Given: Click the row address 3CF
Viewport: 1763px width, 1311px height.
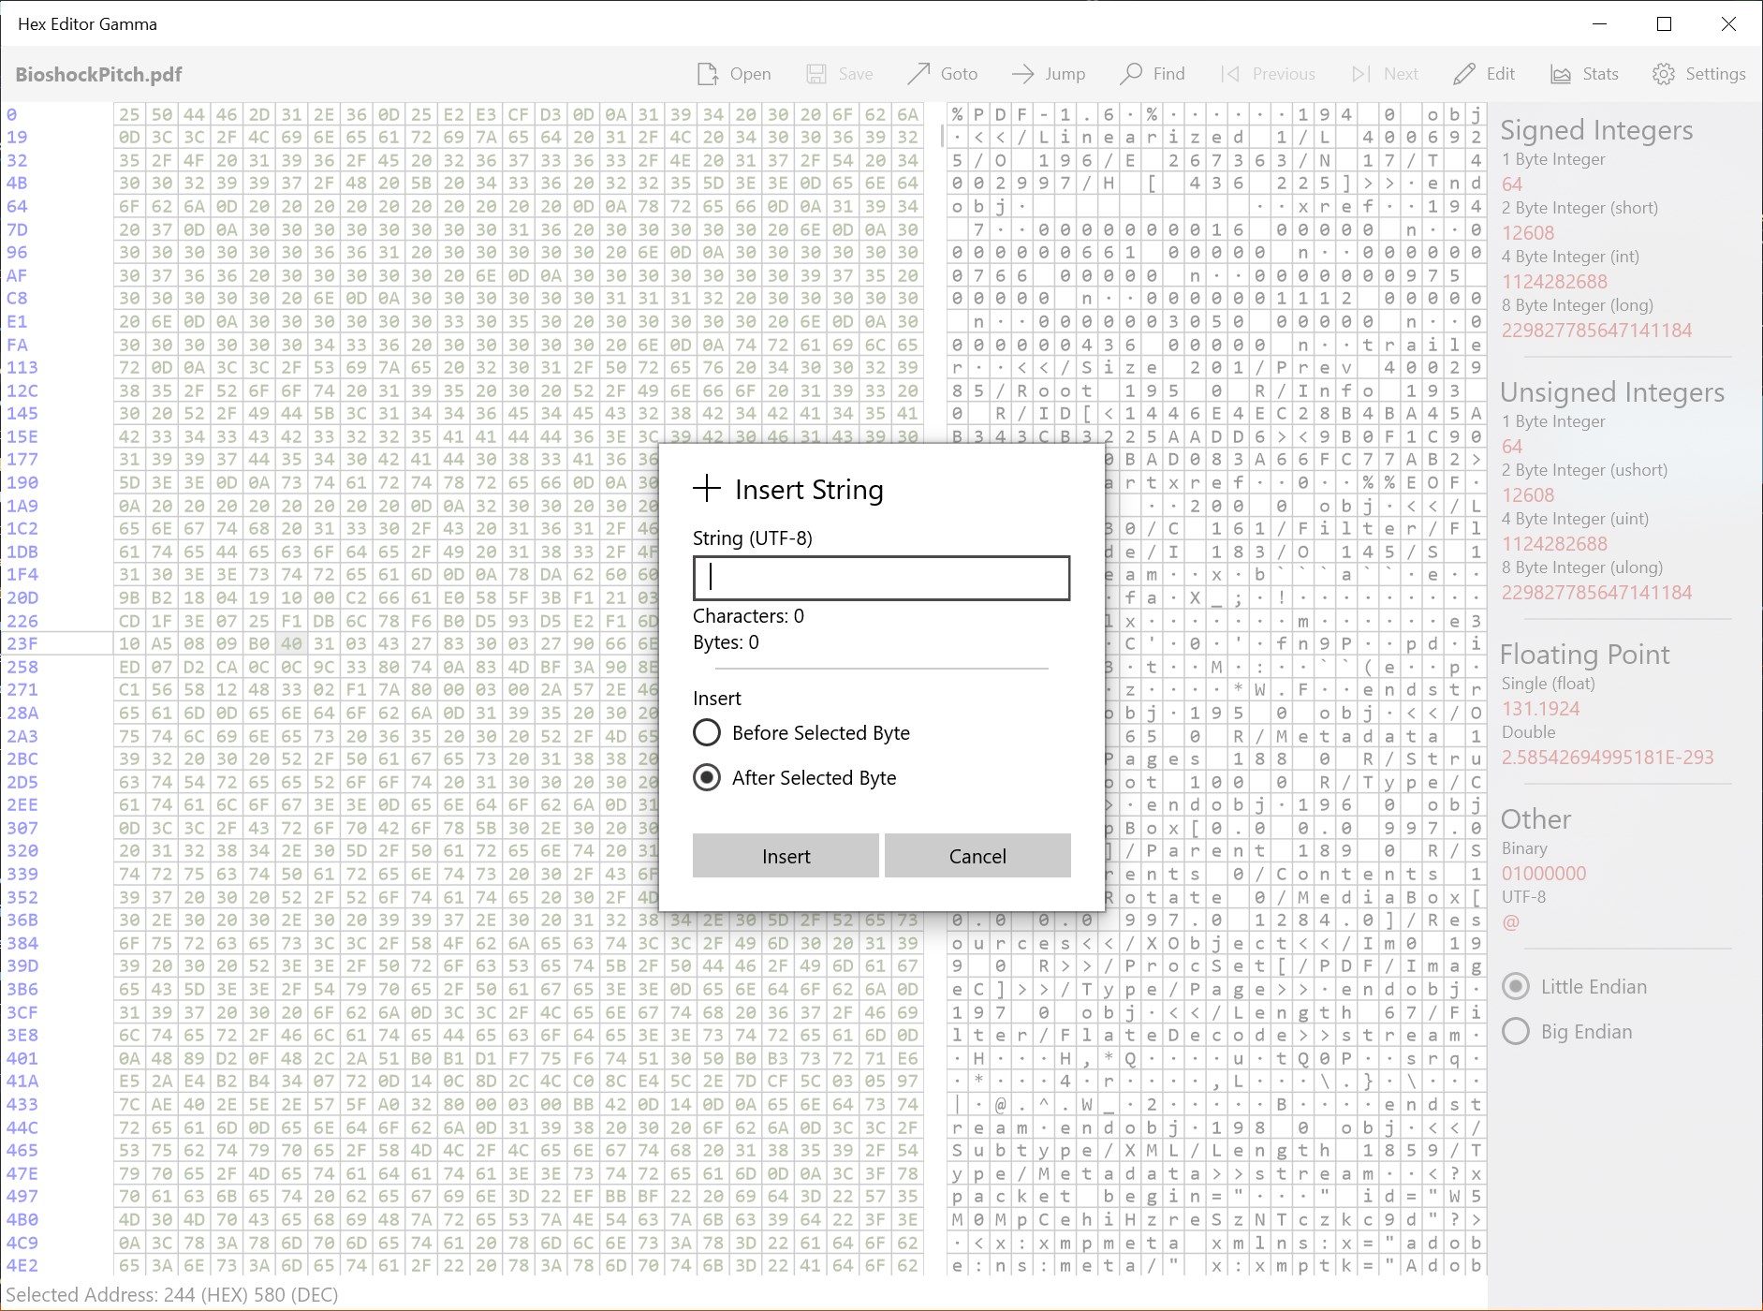Looking at the screenshot, I should click(x=22, y=1012).
